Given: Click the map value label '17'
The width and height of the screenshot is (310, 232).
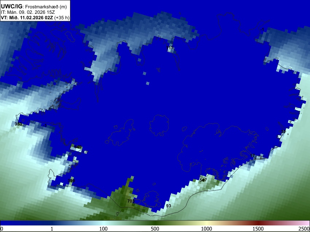Looking at the screenshot, I should (252, 156).
